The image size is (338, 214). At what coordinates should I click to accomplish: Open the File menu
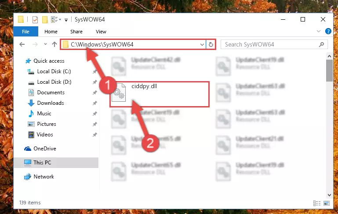(25, 32)
